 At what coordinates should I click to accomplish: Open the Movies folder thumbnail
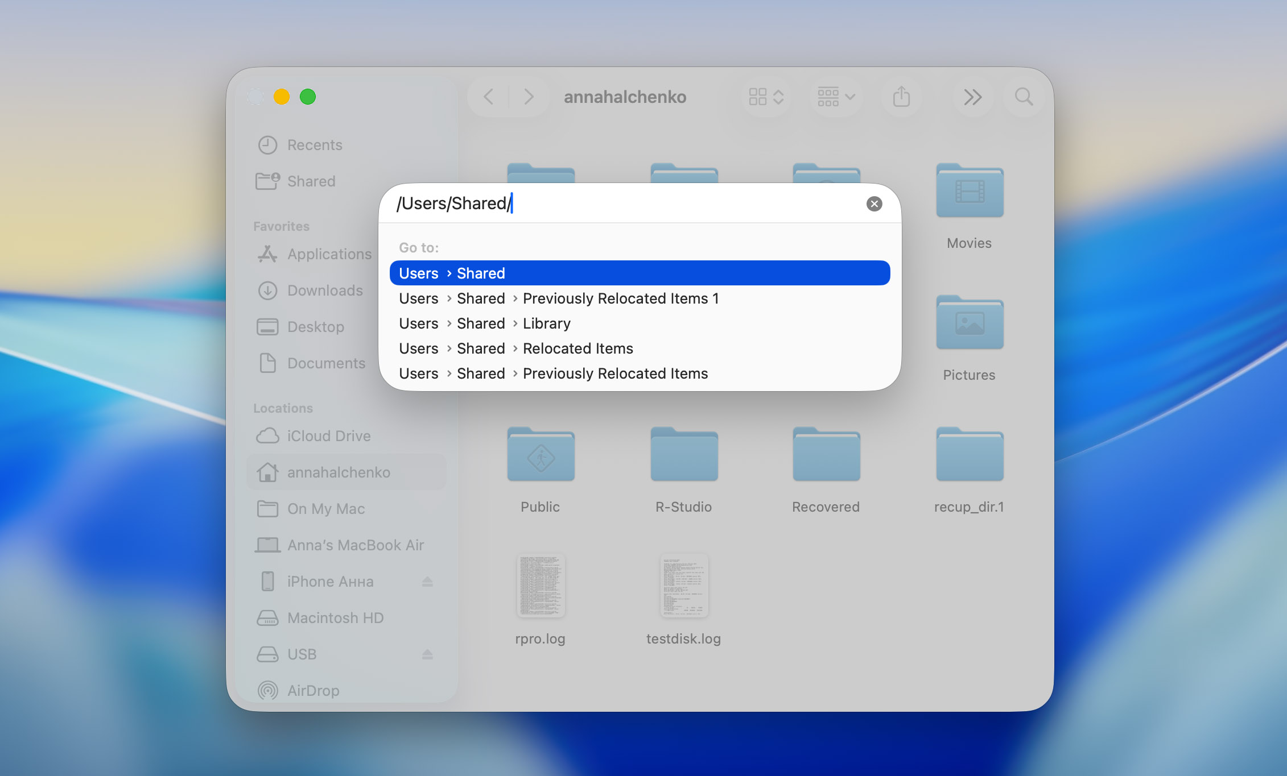969,192
